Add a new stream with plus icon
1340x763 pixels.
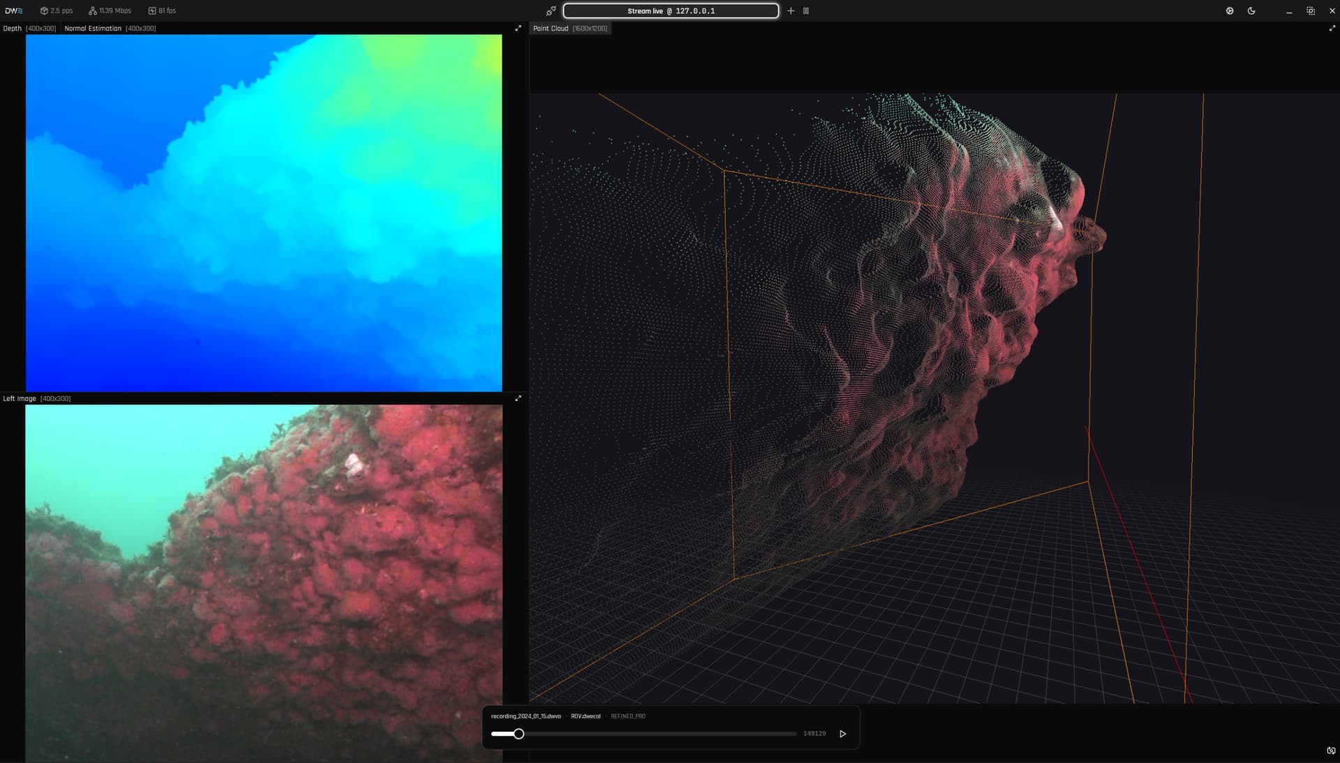point(791,10)
